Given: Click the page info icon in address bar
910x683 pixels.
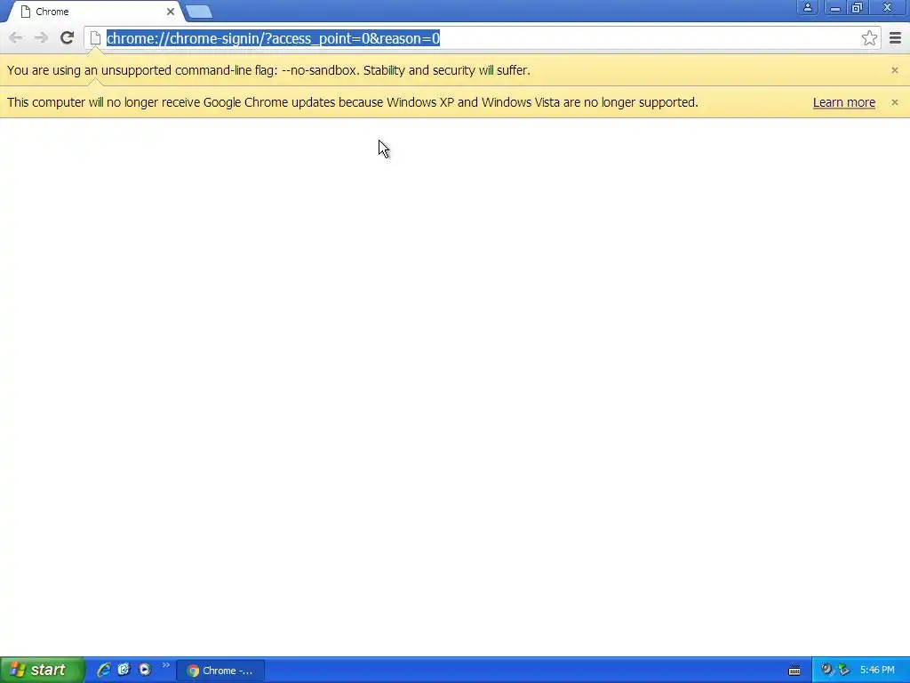Looking at the screenshot, I should click(96, 38).
